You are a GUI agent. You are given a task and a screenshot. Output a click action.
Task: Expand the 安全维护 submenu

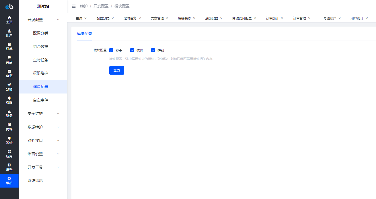tap(43, 114)
